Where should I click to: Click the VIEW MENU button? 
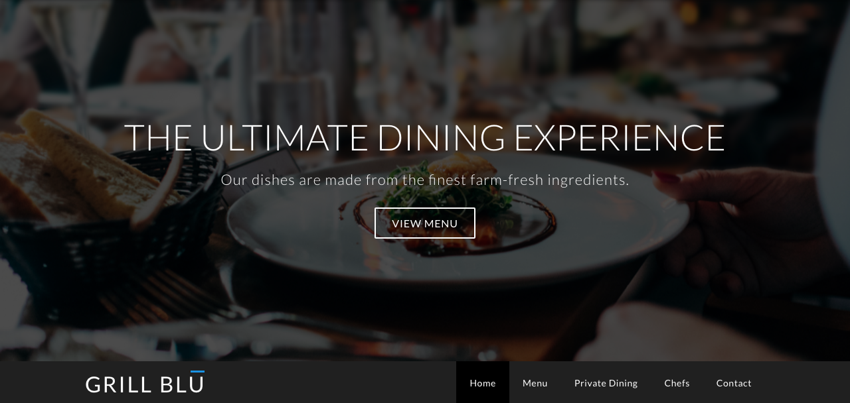(x=425, y=223)
